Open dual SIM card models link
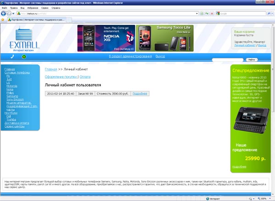Image resolution: width=275 pixels, height=201 pixels. [22, 106]
